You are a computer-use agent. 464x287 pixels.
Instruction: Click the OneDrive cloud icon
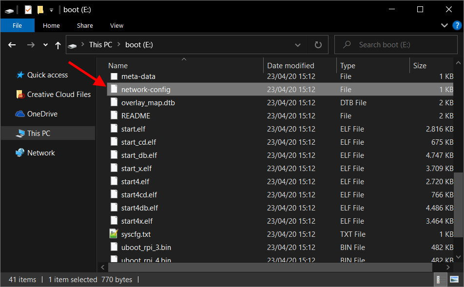click(x=20, y=114)
